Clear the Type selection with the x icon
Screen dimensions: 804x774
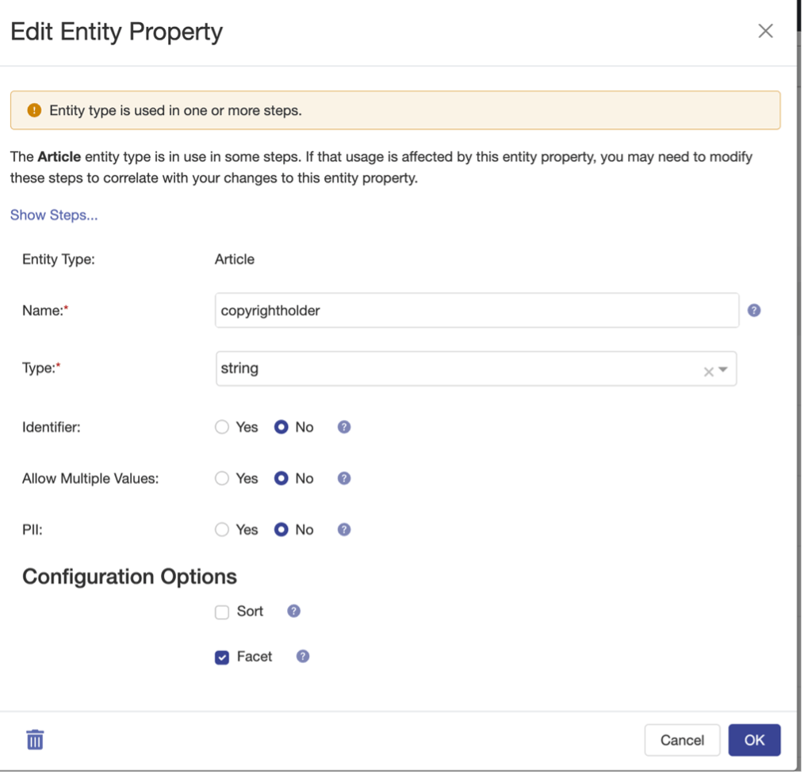pyautogui.click(x=708, y=371)
